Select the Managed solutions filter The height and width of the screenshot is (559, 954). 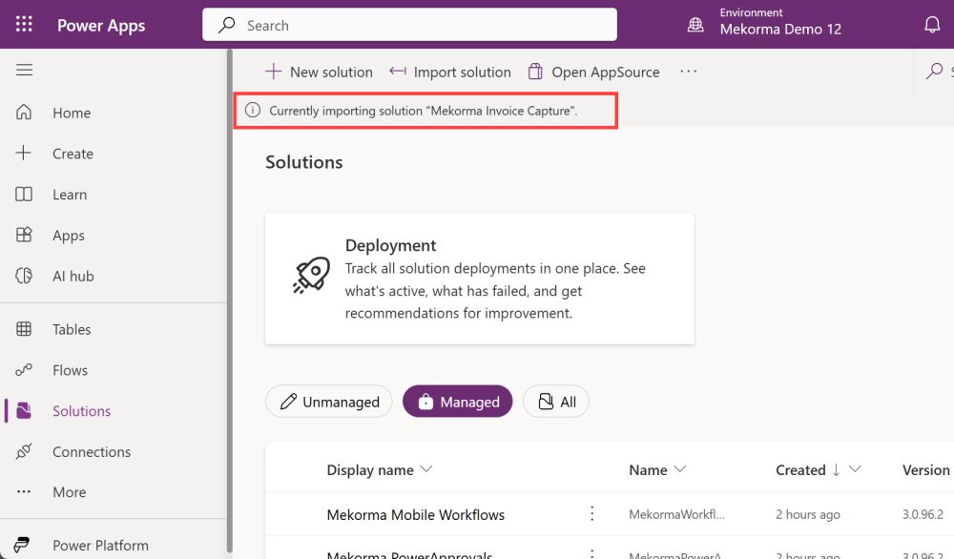[x=458, y=402]
